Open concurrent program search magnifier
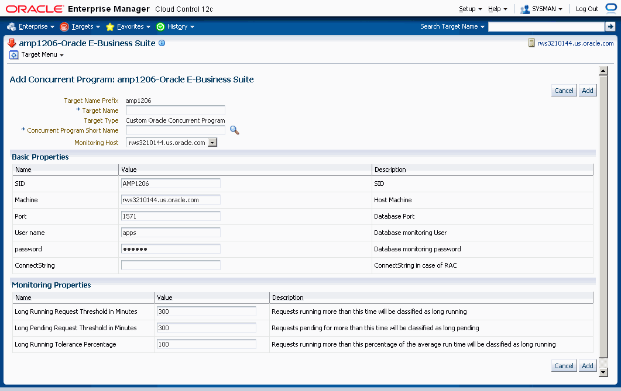The width and height of the screenshot is (621, 391). (235, 130)
